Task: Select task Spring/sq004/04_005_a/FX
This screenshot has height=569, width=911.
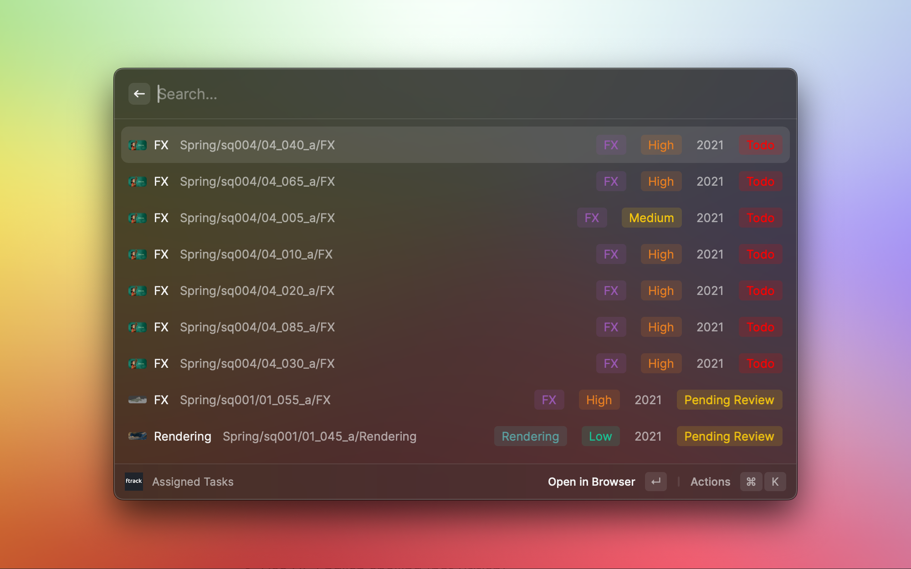Action: (257, 218)
